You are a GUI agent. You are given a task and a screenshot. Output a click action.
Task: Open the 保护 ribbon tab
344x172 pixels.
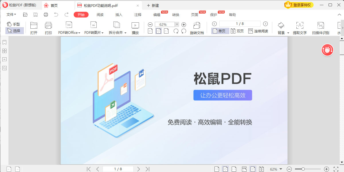point(214,15)
